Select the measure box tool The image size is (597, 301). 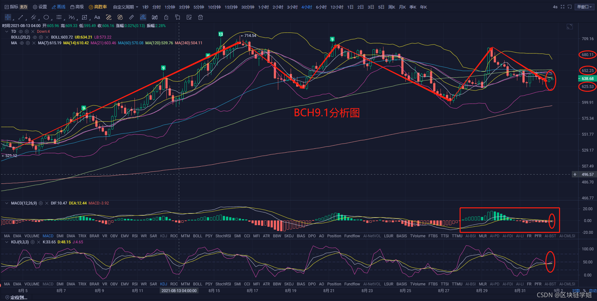tap(84, 17)
